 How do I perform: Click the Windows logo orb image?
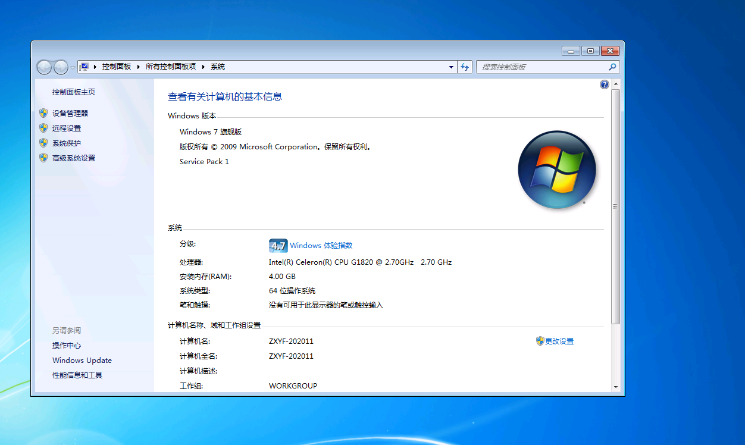pyautogui.click(x=557, y=170)
